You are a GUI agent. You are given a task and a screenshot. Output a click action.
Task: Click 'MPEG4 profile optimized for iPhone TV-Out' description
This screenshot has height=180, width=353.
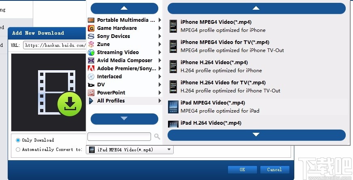point(232,50)
